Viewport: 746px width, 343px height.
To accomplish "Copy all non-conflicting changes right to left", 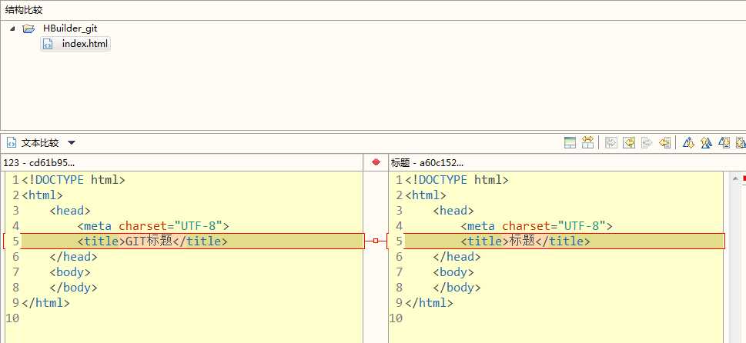I will click(629, 142).
